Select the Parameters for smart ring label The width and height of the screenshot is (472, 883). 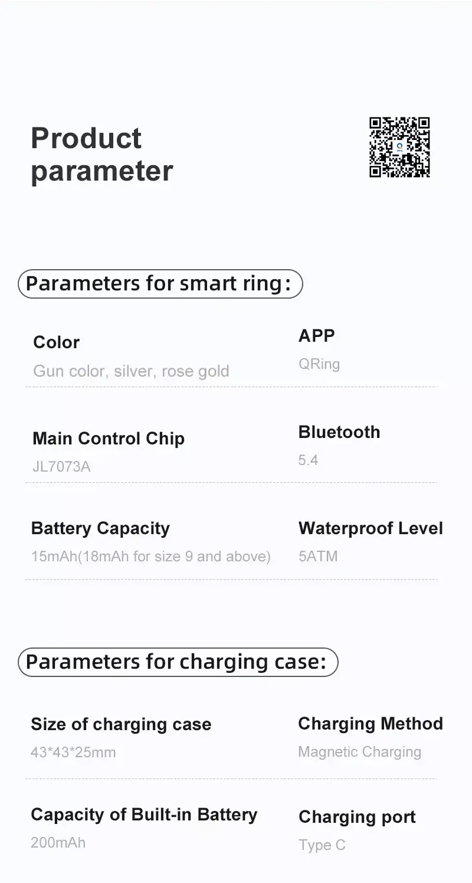coord(160,283)
